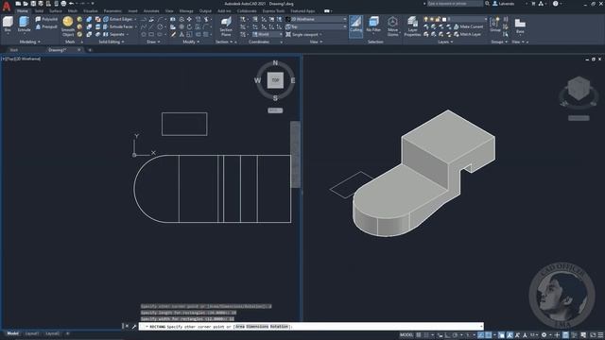The image size is (605, 340).
Task: Expand the Groups panel dropdown
Action: click(x=499, y=42)
